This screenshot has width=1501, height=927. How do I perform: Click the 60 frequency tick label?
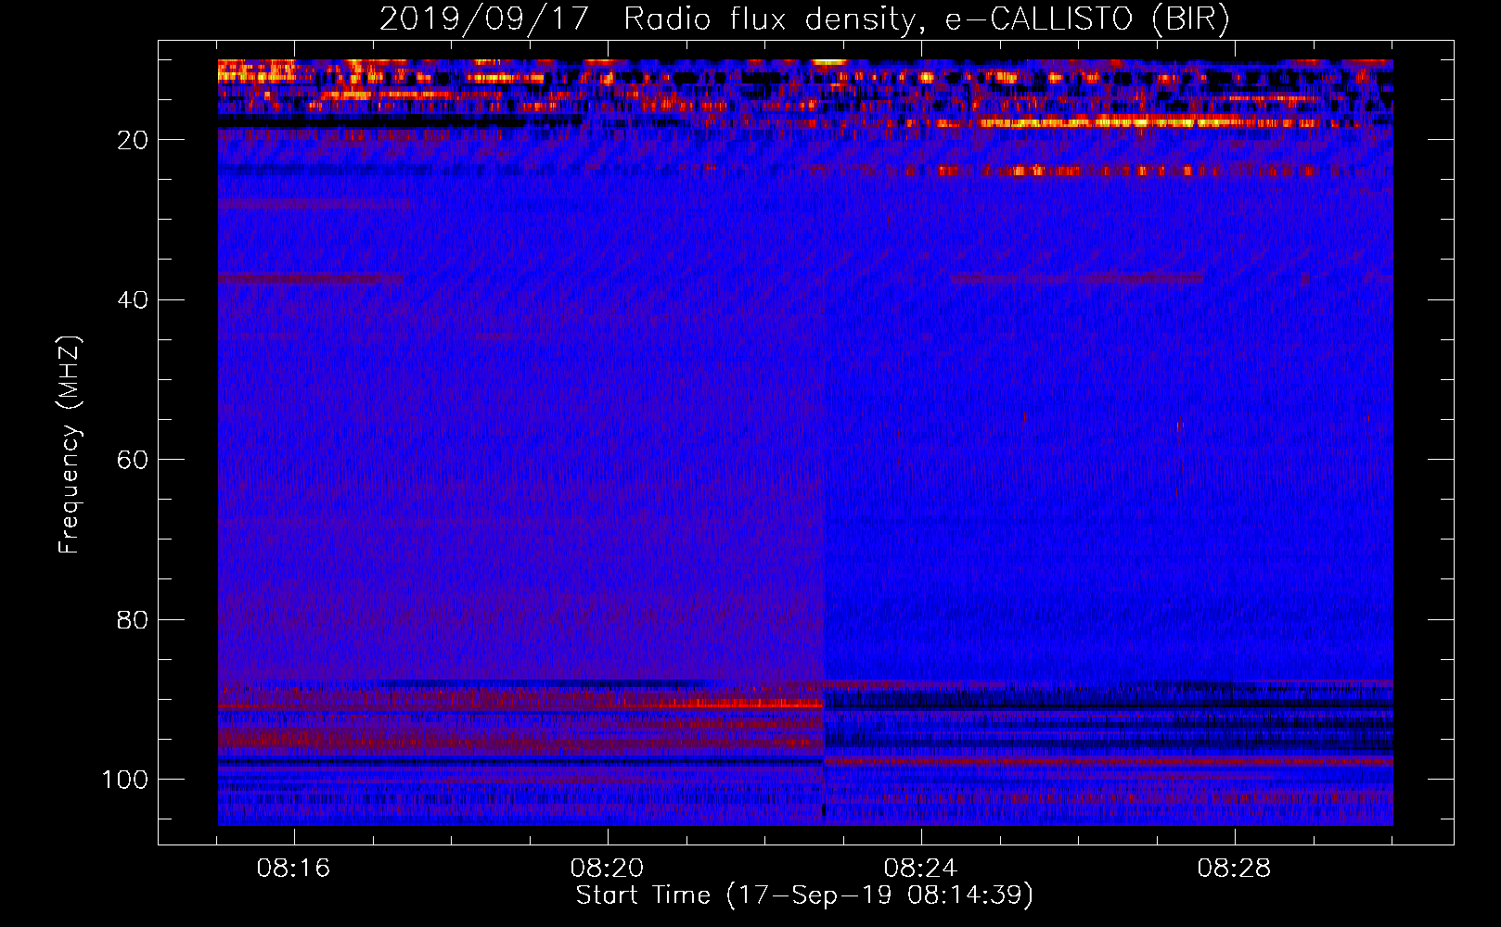click(134, 460)
